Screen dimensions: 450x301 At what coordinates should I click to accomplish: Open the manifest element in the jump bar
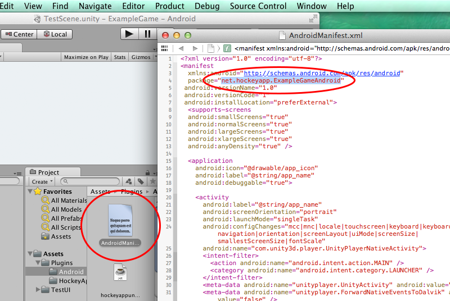341,48
